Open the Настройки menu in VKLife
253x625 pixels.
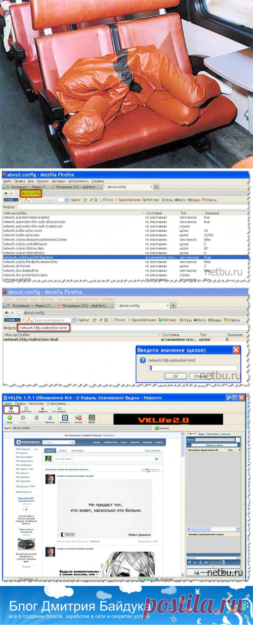(x=34, y=403)
